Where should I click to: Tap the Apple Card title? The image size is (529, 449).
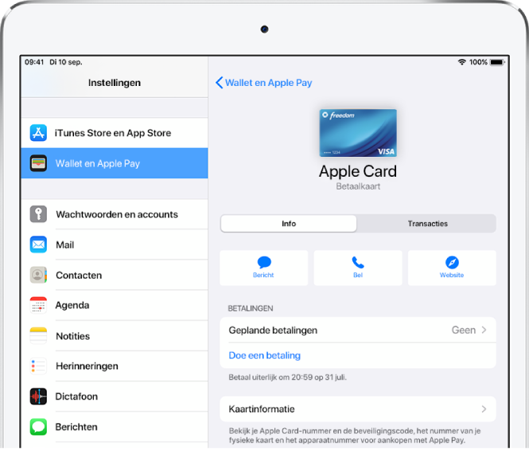tap(358, 171)
